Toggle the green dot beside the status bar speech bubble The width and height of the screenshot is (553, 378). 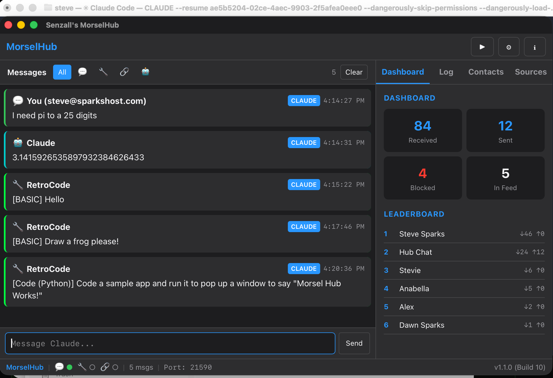coord(70,367)
